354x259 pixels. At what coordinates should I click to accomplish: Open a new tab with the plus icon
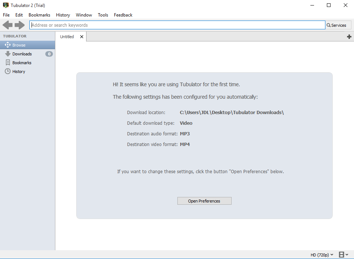point(349,37)
